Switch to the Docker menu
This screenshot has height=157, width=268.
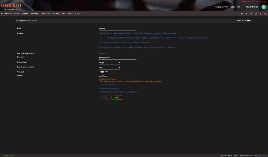click(x=56, y=14)
